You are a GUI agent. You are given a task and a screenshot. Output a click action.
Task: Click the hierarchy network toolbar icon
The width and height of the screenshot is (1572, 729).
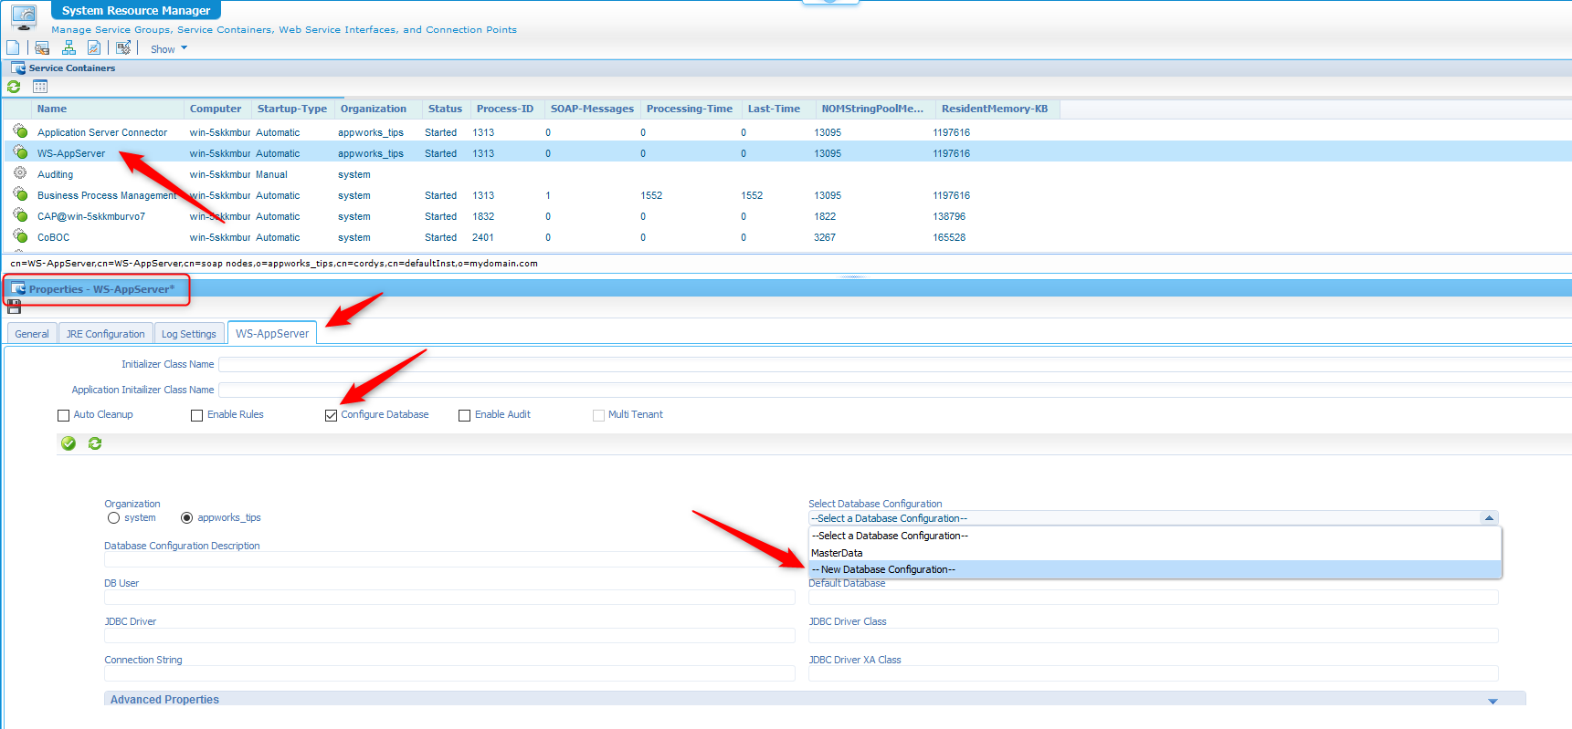[x=69, y=47]
